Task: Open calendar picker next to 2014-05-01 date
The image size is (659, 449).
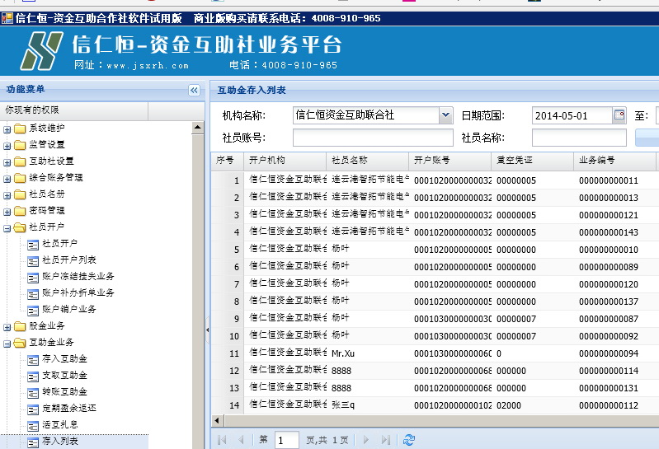Action: pyautogui.click(x=619, y=115)
